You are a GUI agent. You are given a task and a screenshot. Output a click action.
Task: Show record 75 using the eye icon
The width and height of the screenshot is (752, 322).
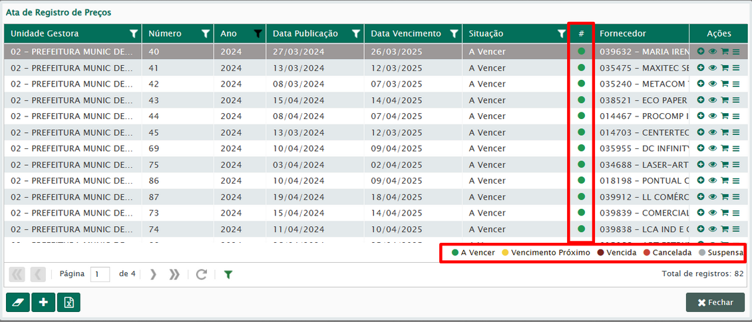(713, 164)
